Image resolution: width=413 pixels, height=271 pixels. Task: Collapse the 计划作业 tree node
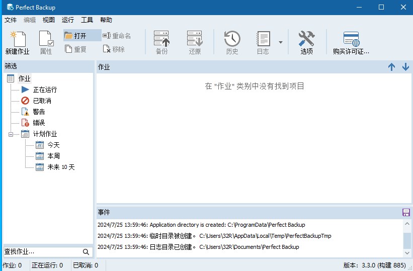tap(11, 134)
